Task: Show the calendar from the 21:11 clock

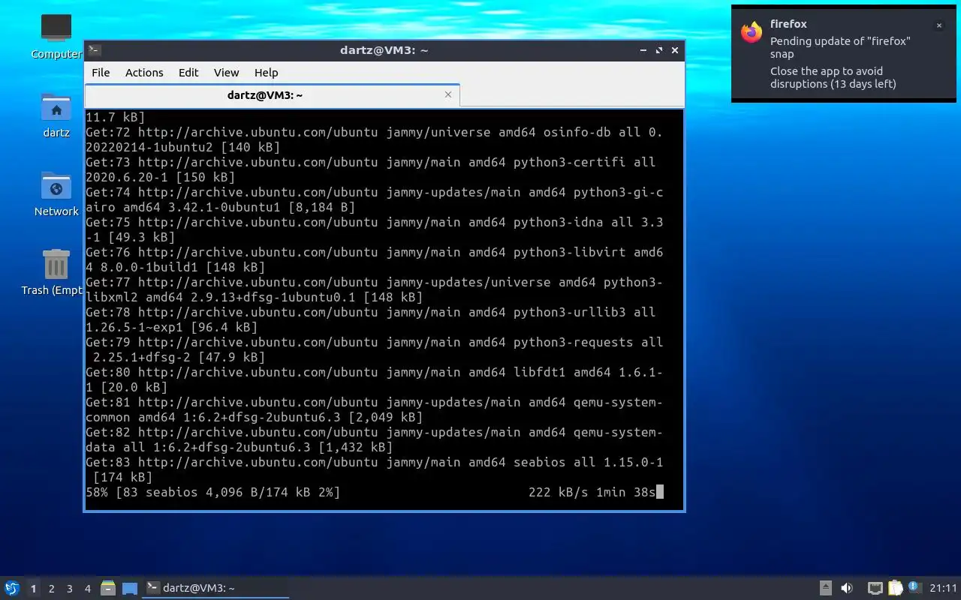Action: tap(944, 588)
